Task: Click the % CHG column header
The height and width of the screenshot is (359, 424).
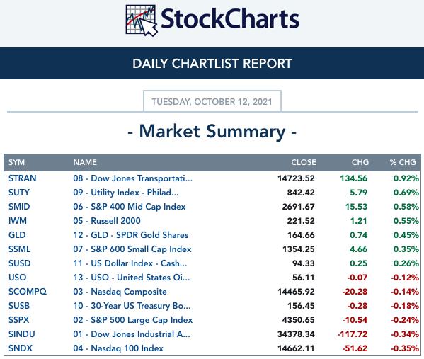Action: point(403,162)
